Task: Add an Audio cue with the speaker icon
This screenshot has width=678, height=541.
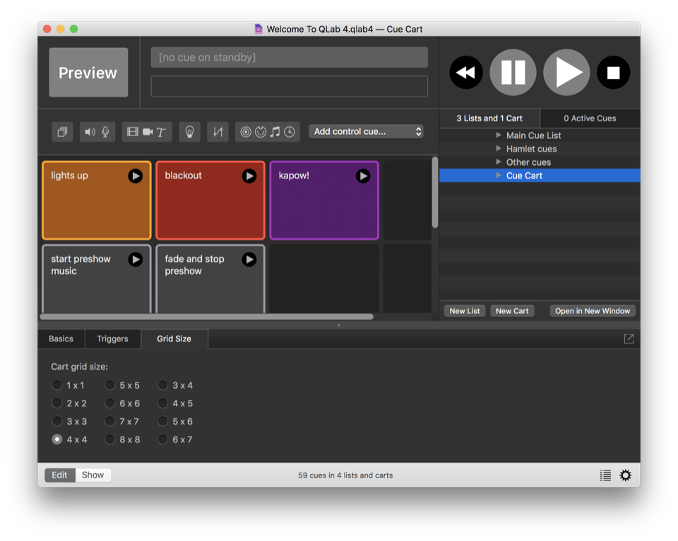Action: pos(90,132)
